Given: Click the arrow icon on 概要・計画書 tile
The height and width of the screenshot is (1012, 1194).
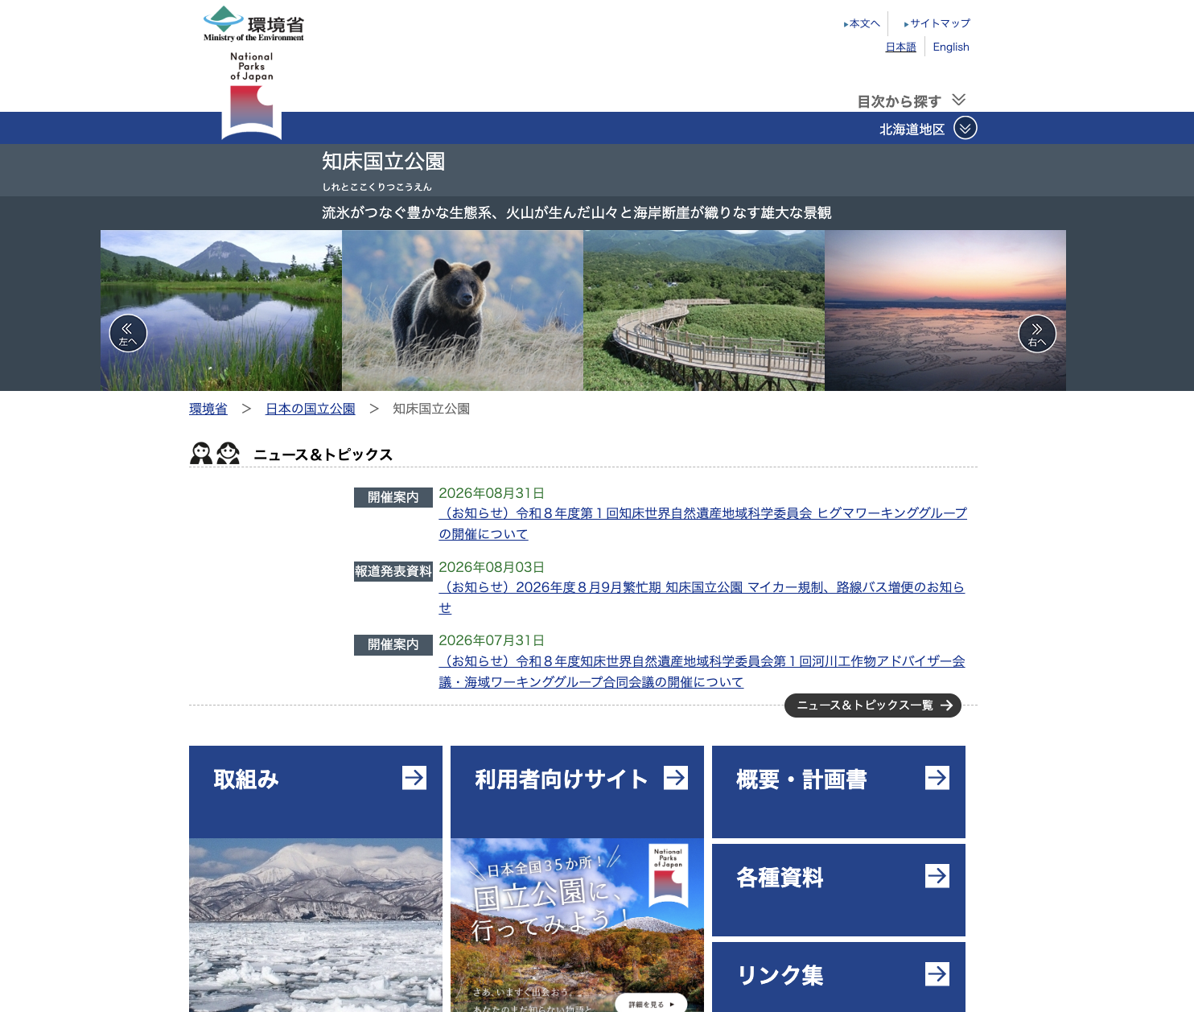Looking at the screenshot, I should (937, 778).
